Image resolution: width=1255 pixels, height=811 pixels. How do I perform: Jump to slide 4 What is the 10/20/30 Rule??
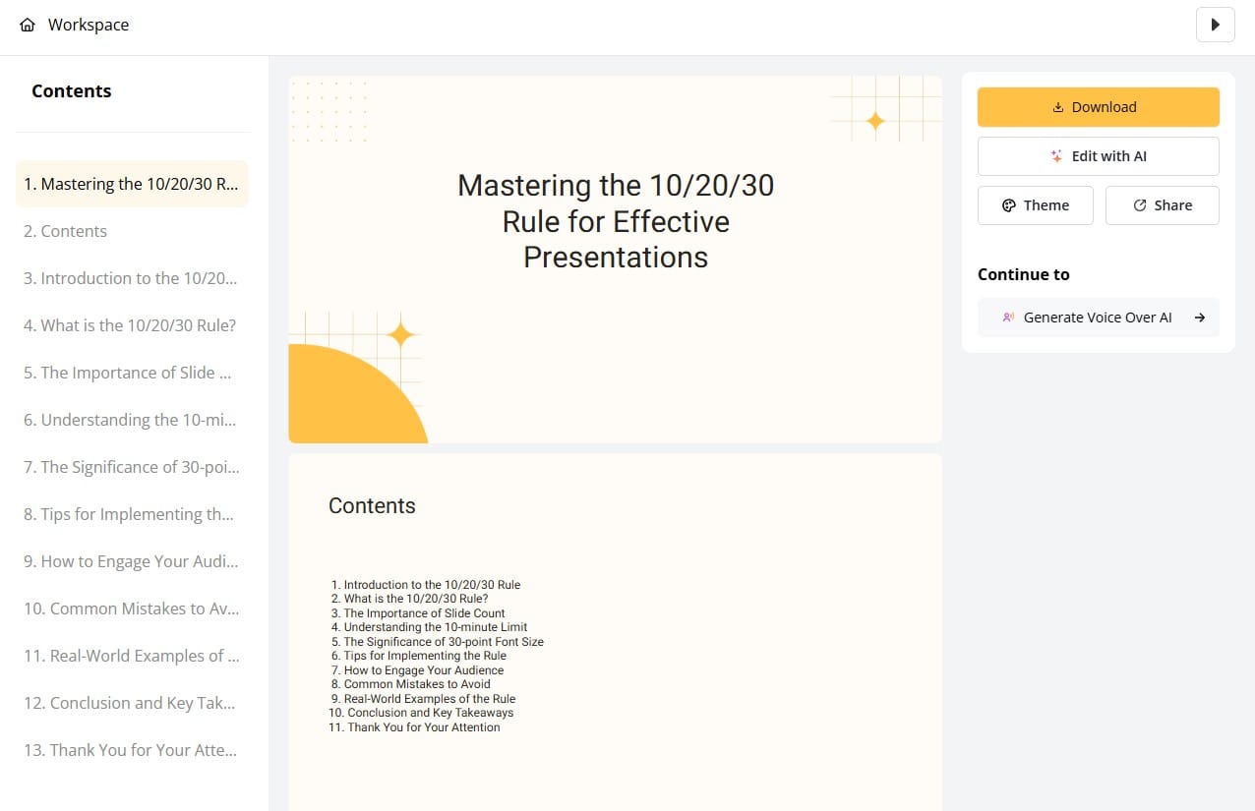(132, 325)
